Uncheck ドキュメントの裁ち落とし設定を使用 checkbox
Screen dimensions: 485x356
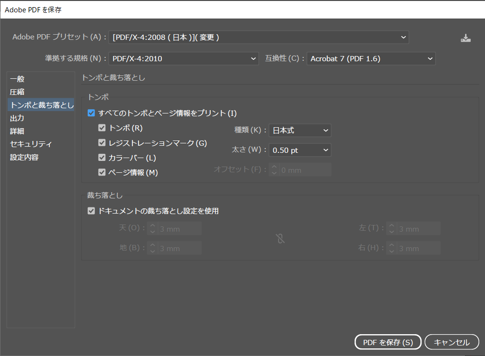pyautogui.click(x=91, y=211)
